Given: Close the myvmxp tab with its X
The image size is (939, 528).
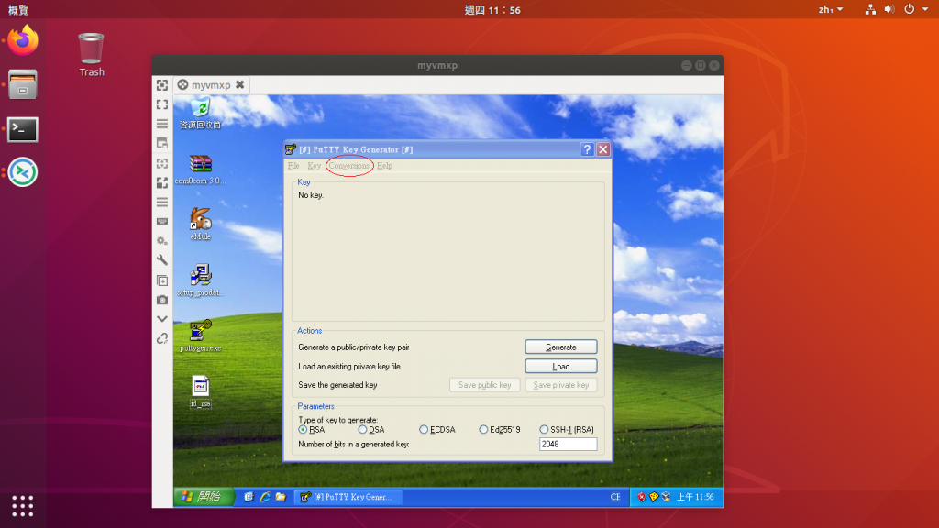Looking at the screenshot, I should tap(239, 85).
